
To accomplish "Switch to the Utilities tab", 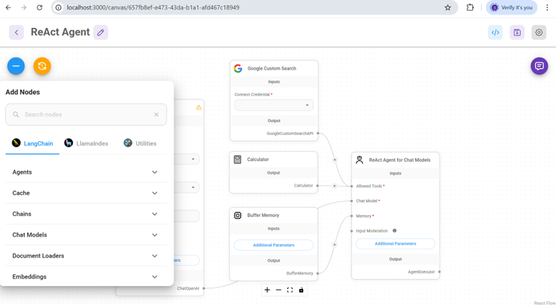I will point(140,144).
